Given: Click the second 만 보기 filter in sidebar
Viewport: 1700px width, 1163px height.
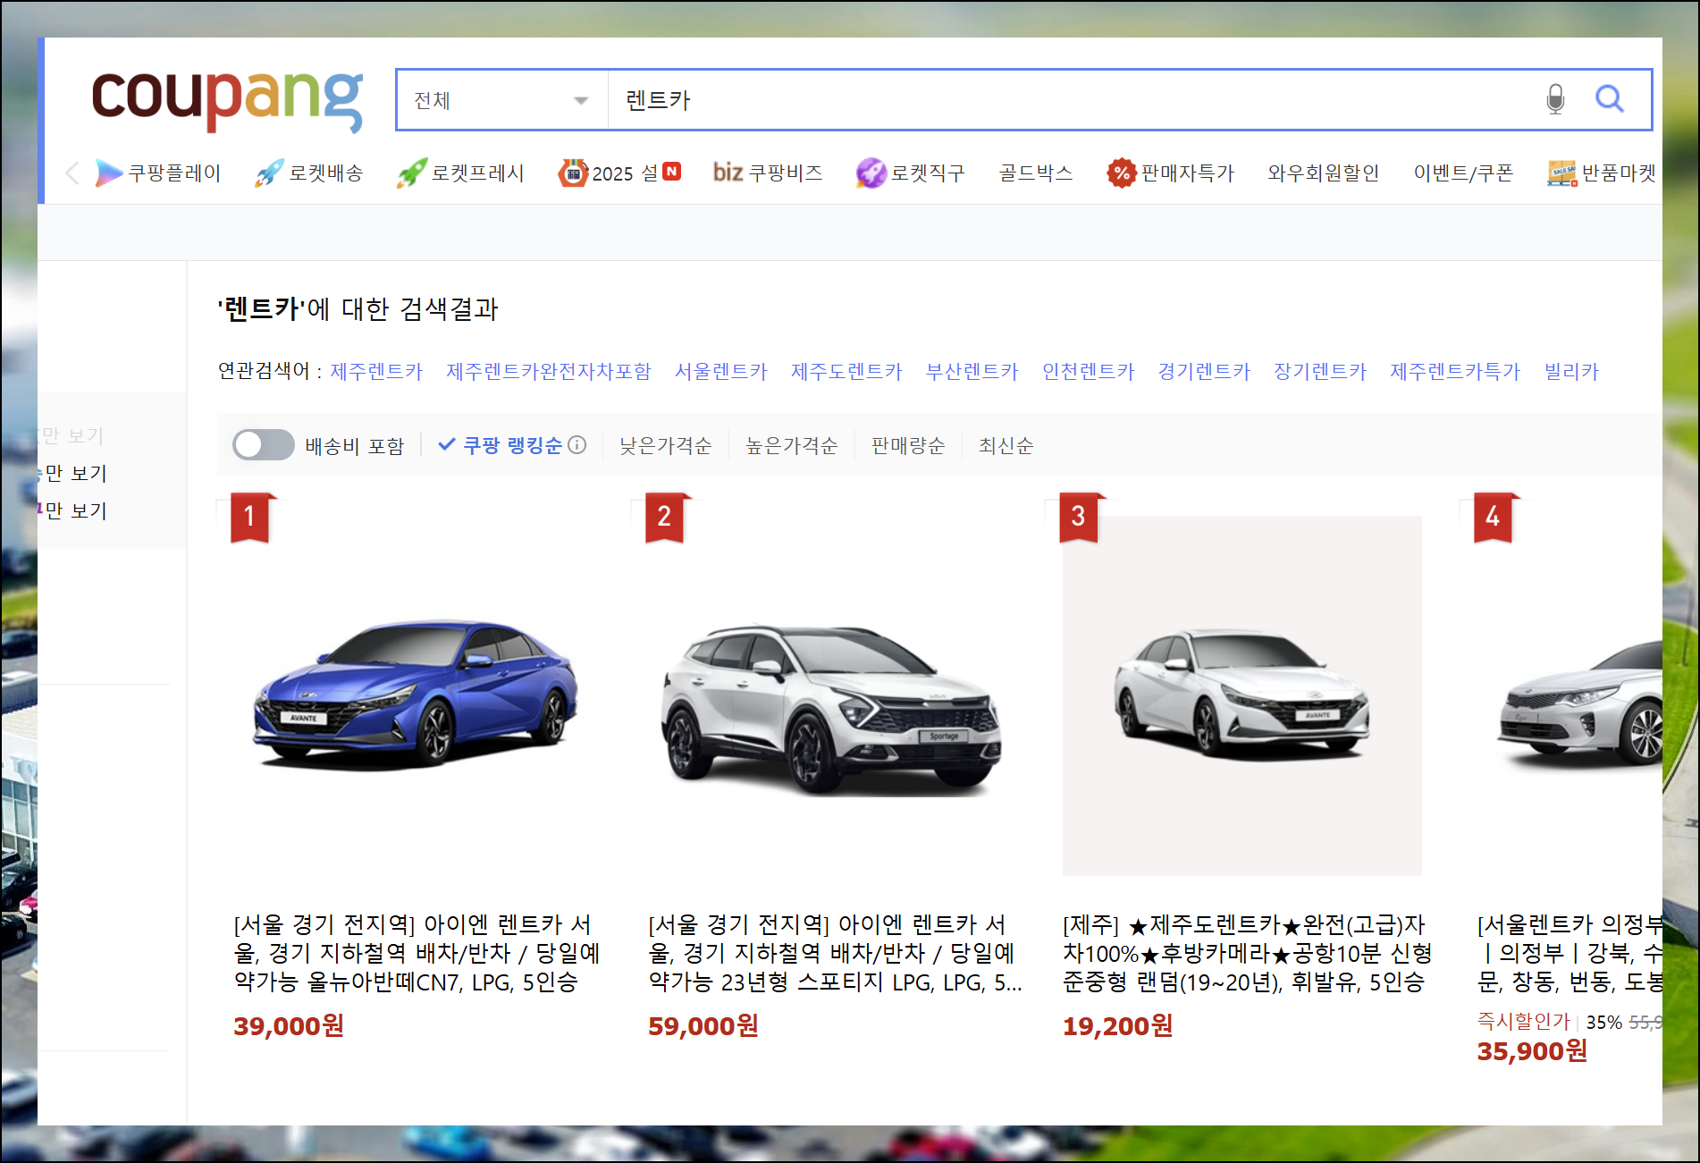Looking at the screenshot, I should (73, 473).
